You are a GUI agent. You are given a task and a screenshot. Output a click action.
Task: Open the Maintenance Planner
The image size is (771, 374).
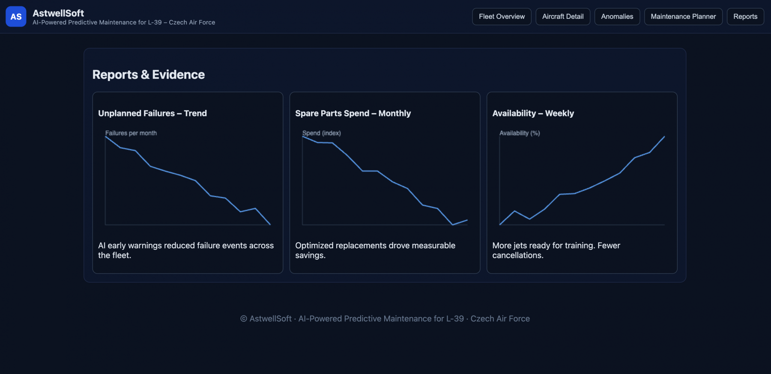(683, 17)
